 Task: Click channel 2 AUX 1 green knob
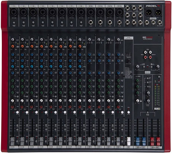point(22,80)
